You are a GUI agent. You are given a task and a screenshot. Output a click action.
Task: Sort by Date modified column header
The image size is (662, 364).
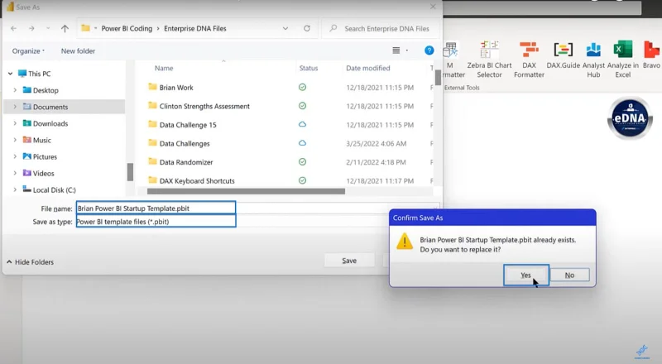[x=368, y=68]
